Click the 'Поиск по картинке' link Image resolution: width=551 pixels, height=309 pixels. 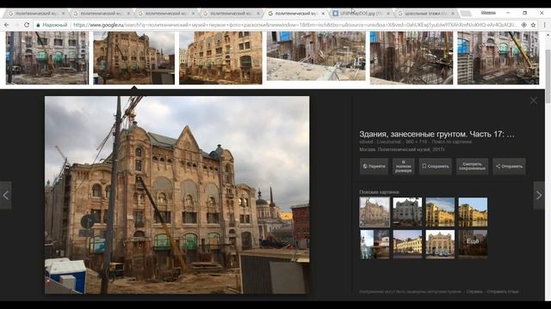[451, 142]
